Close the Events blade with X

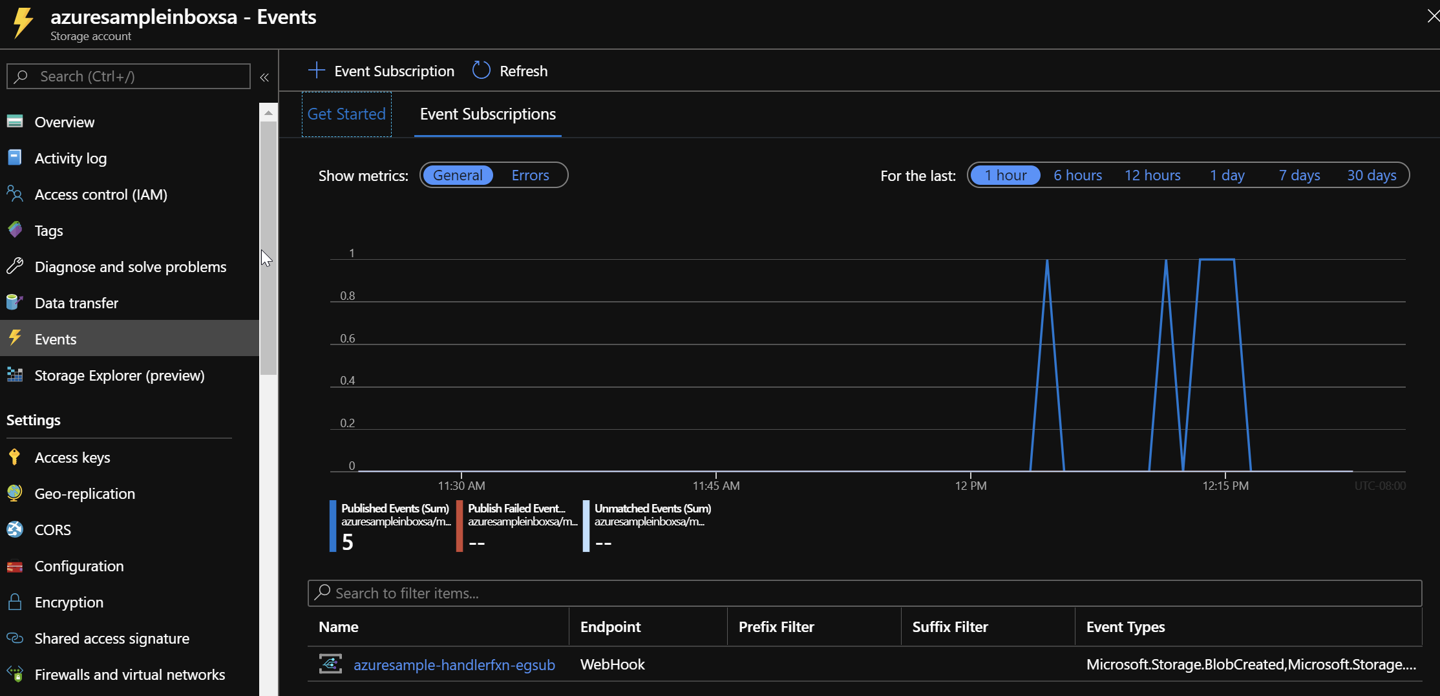coord(1434,16)
